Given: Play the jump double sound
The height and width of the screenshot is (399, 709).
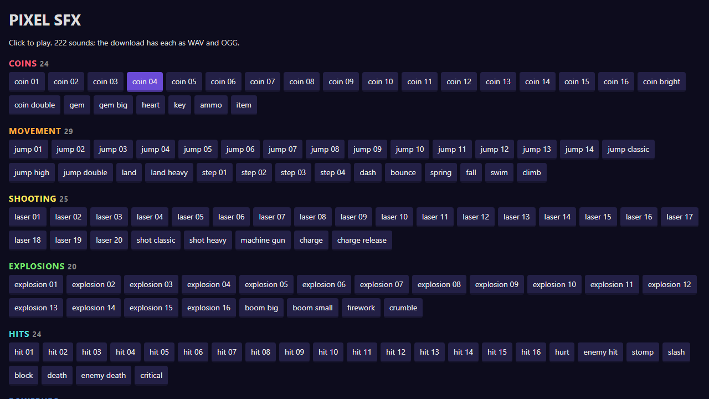Looking at the screenshot, I should click(85, 172).
